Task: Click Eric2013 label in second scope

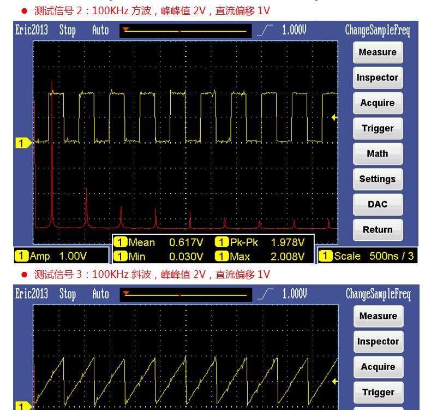Action: click(32, 294)
